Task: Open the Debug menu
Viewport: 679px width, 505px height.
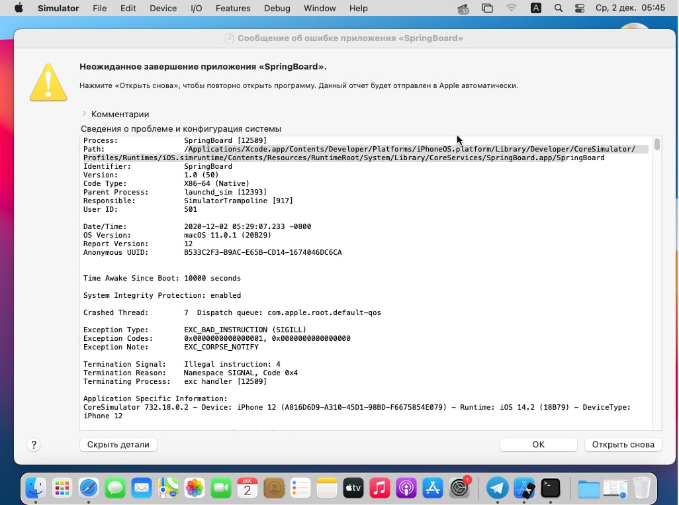Action: 277,8
